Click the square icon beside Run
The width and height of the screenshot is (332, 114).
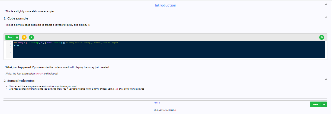[x=17, y=37]
